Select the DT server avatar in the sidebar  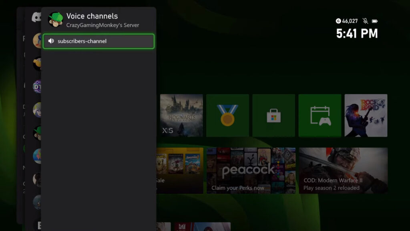tap(36, 87)
